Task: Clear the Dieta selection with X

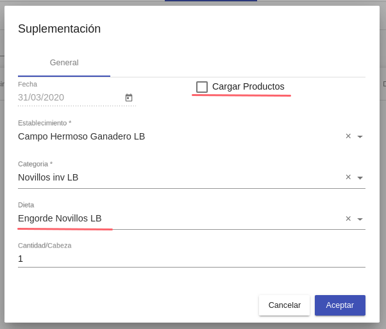Action: (348, 218)
